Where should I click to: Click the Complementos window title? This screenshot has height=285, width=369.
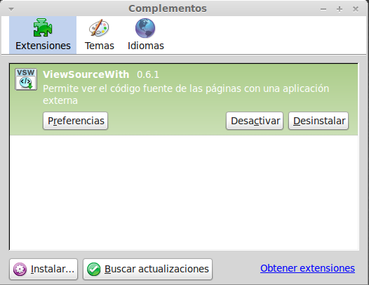coord(168,8)
